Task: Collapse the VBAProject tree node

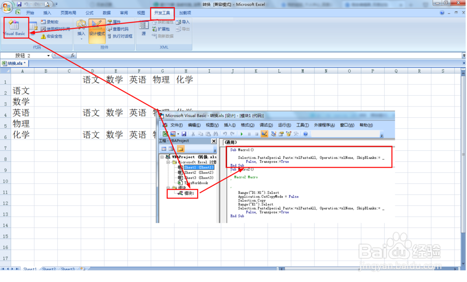Action: point(162,157)
